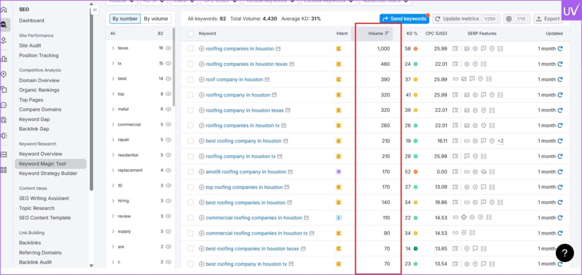Click the sidebar vertical scrollbar
Viewport: 582px width, 275px height.
(x=91, y=114)
